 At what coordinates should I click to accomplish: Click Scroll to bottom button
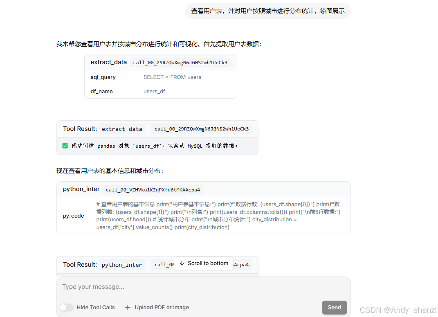pos(204,263)
